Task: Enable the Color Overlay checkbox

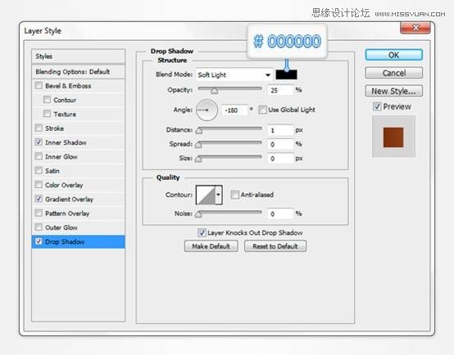Action: [x=39, y=185]
